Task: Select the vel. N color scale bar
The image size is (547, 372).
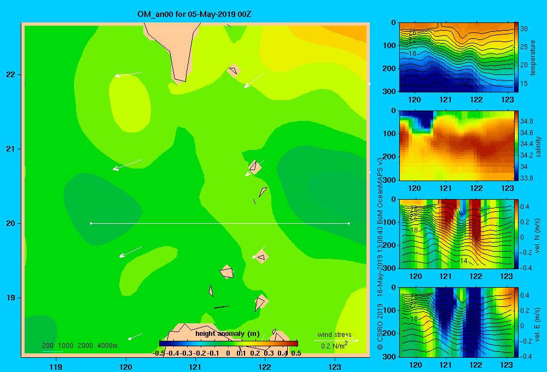Action: [516, 234]
